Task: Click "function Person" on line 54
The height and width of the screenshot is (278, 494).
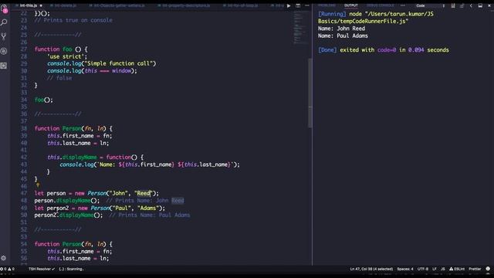Action: click(58, 244)
